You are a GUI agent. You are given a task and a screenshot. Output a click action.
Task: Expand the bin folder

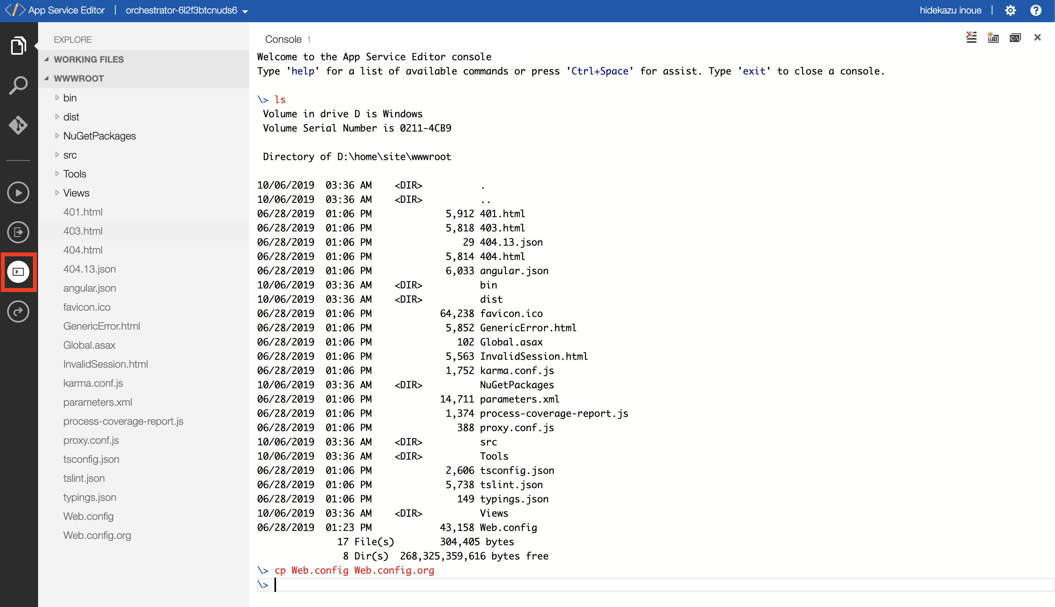pos(70,98)
